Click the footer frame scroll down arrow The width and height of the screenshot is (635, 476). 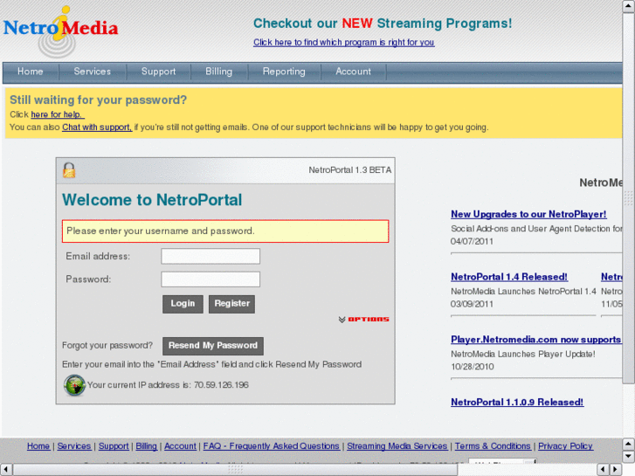tap(629, 456)
